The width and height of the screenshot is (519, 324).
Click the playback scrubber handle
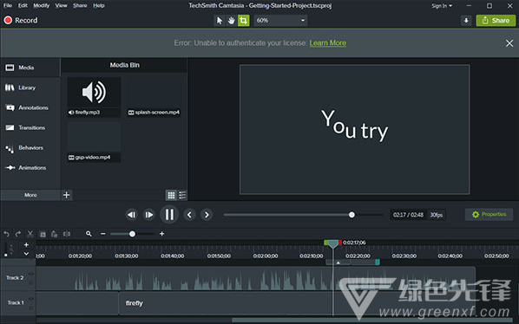pyautogui.click(x=351, y=215)
